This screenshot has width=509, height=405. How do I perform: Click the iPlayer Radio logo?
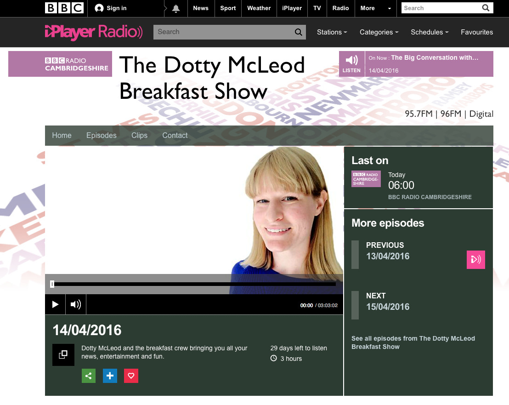click(x=94, y=32)
